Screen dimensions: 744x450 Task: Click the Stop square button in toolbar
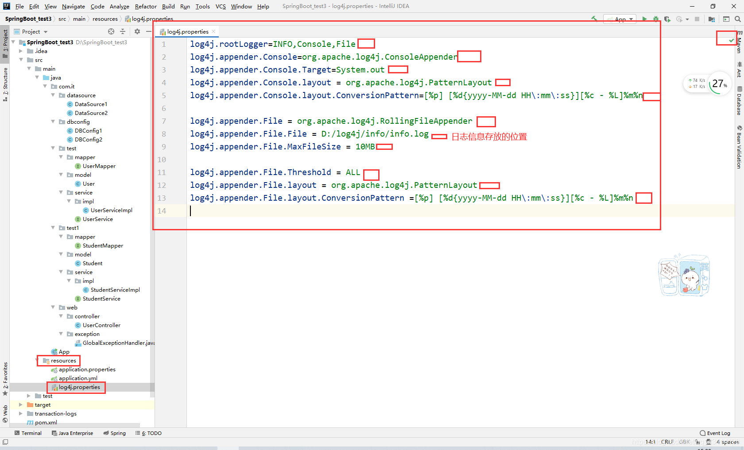(x=697, y=19)
